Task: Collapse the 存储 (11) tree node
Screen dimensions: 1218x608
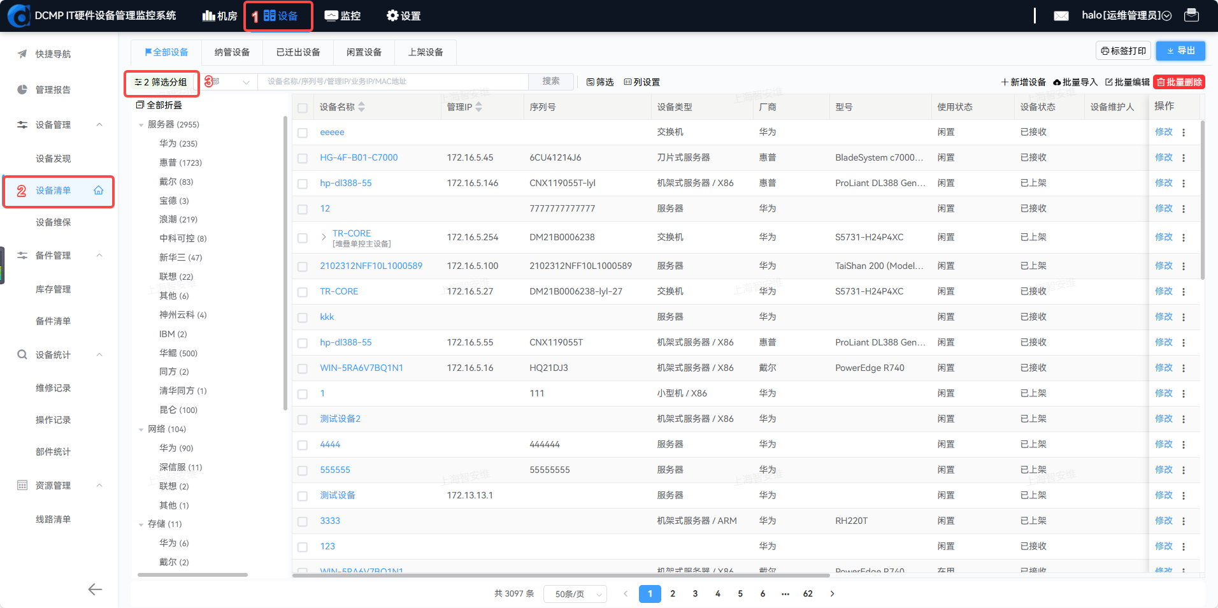Action: [141, 525]
